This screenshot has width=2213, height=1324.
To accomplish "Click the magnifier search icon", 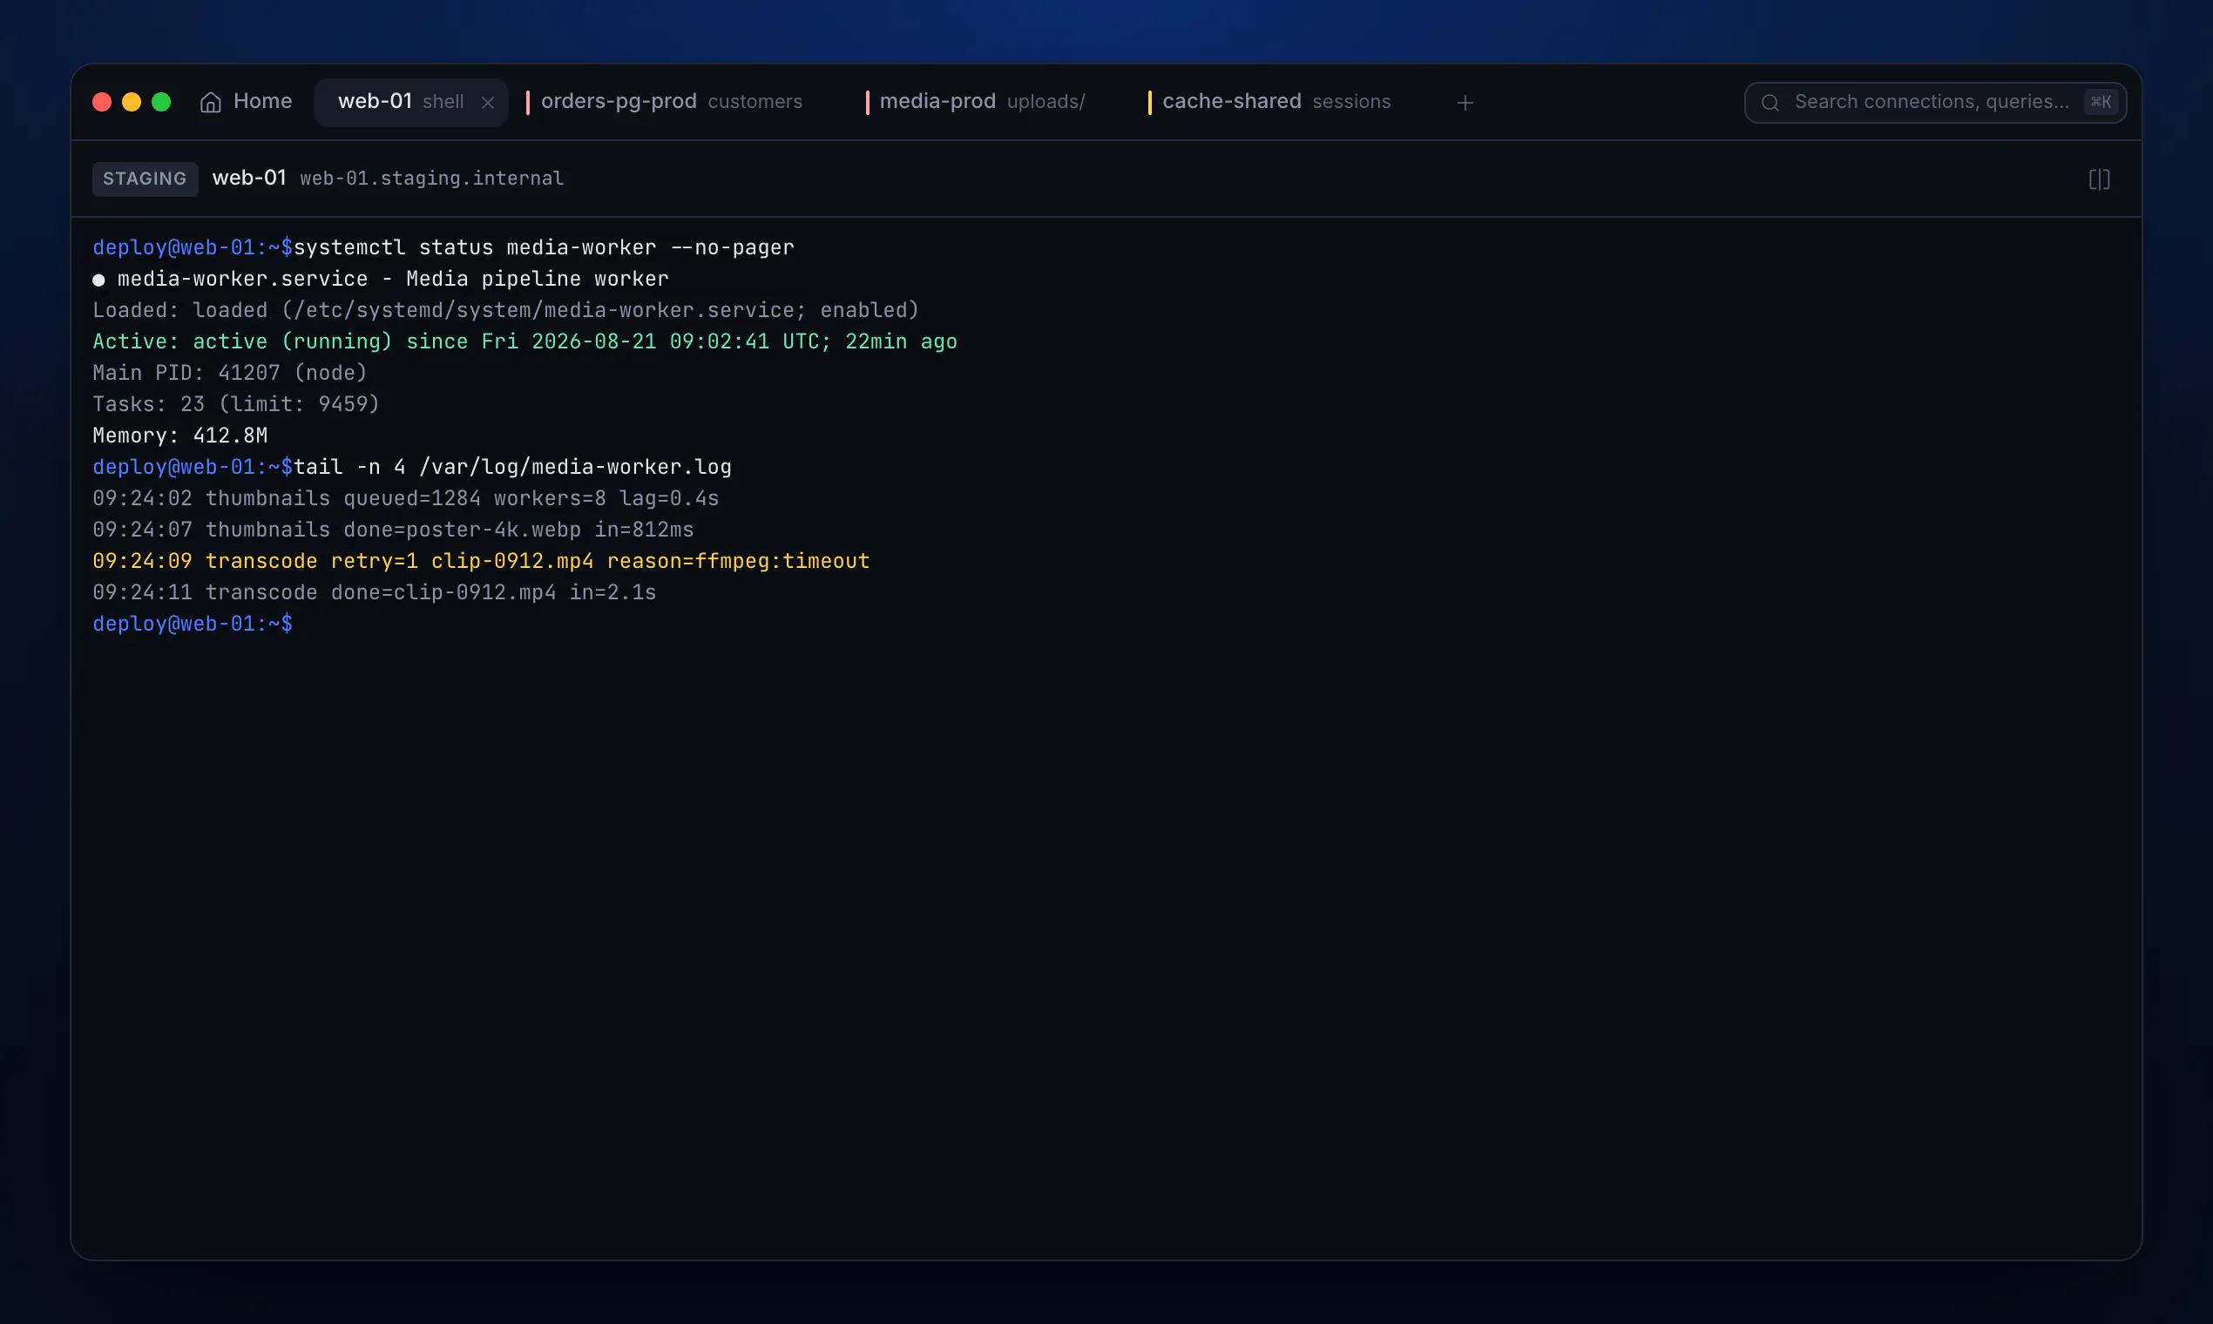I will (1770, 103).
